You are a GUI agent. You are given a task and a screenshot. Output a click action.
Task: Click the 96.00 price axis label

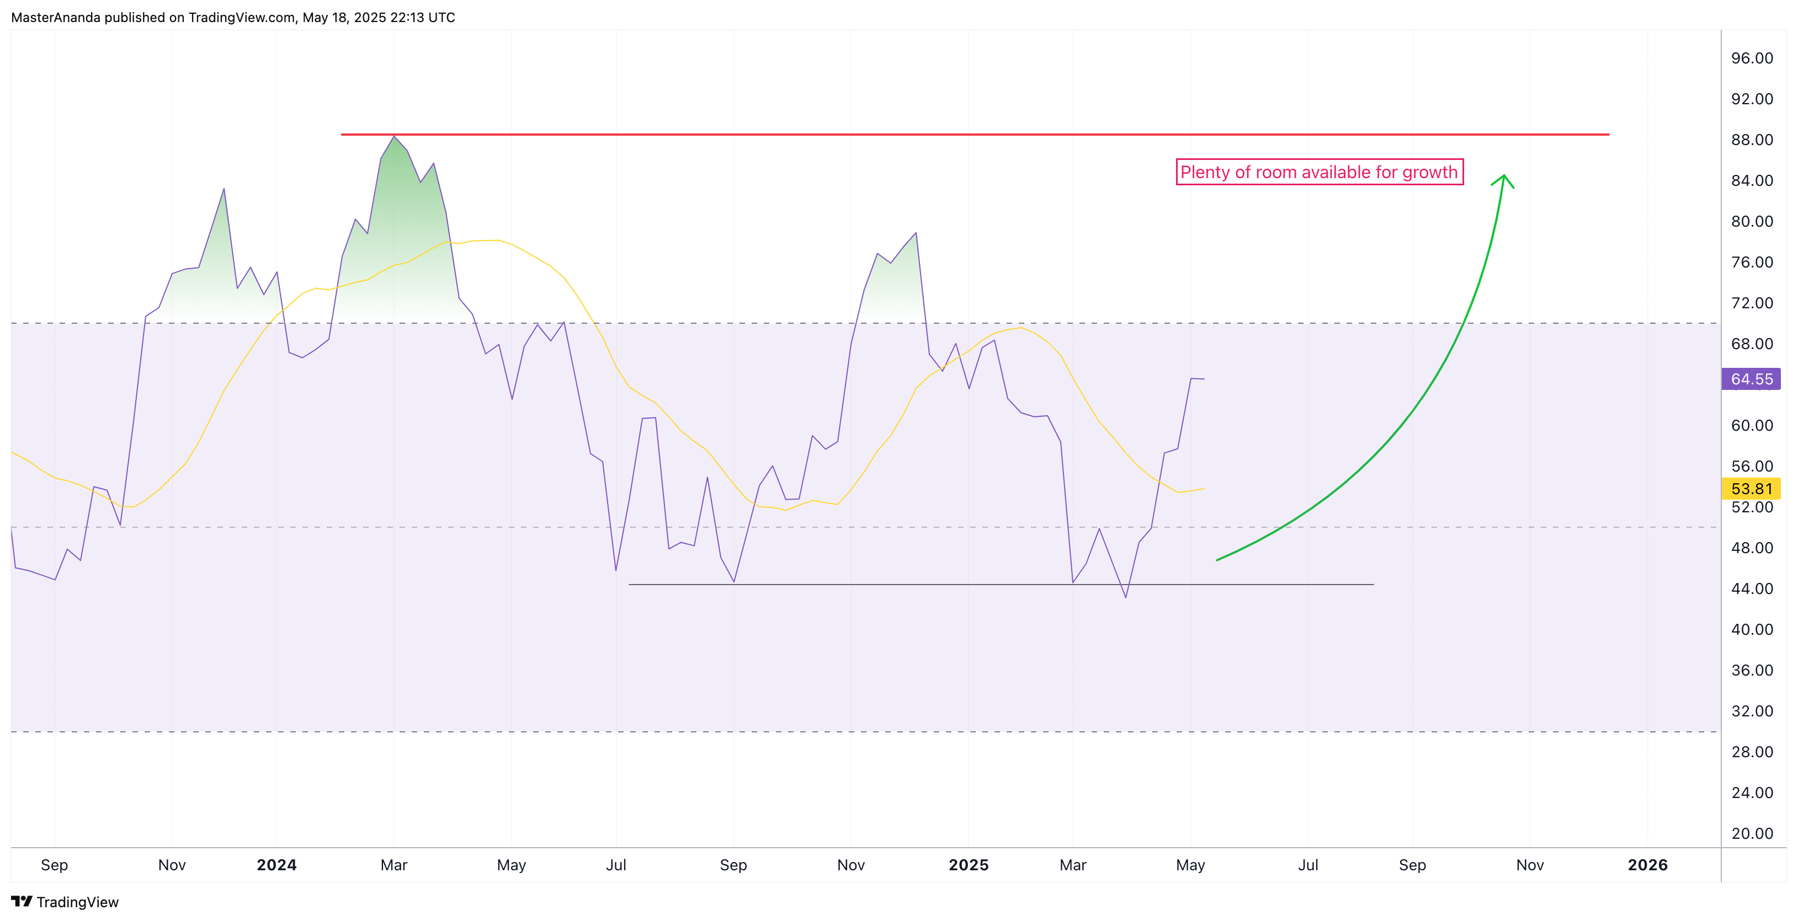[1752, 58]
